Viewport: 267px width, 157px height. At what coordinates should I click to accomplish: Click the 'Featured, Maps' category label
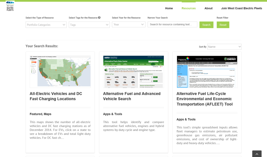tap(40, 114)
